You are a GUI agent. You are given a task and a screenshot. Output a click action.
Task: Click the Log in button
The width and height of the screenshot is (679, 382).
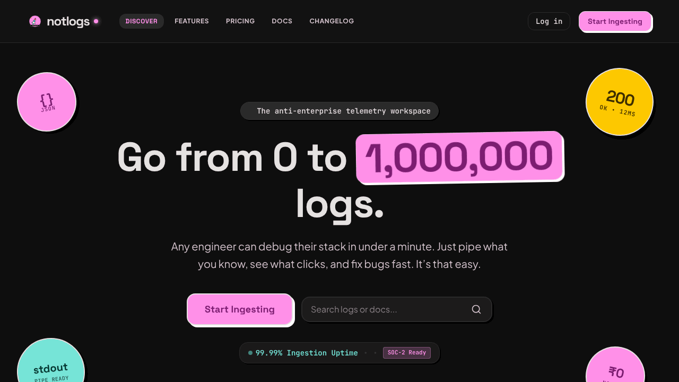pos(549,21)
